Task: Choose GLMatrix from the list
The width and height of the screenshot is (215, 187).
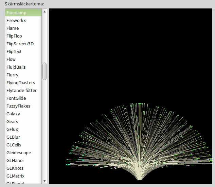Action: [23, 176]
